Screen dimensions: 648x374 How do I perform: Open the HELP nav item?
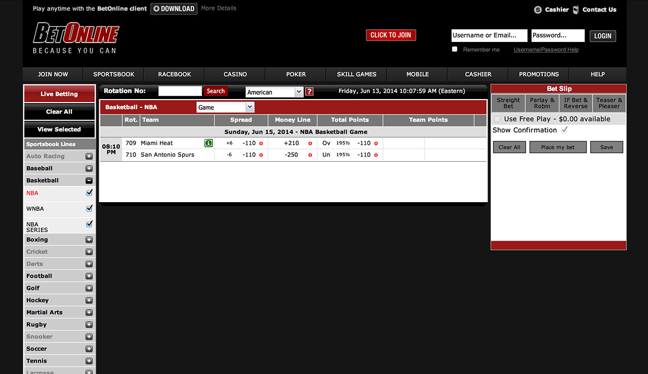pos(598,74)
